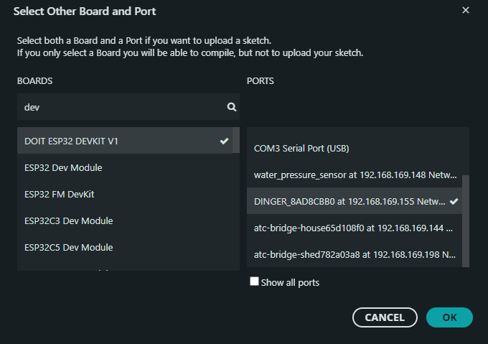This screenshot has width=488, height=344.
Task: Click the boards list scrollbar
Action: point(236,140)
